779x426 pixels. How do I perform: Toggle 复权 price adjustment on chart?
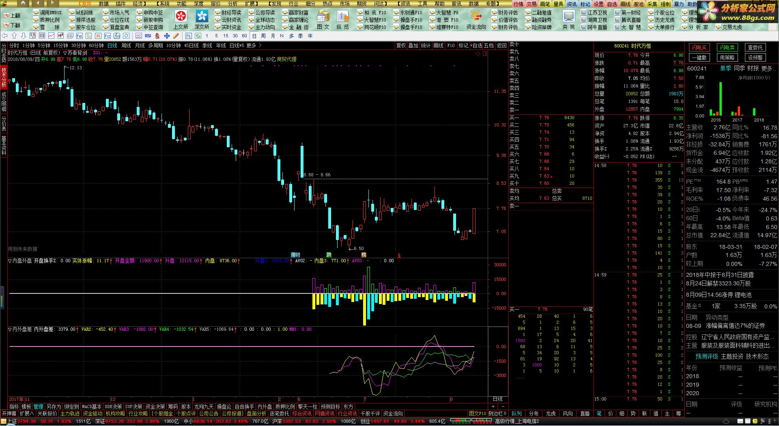(x=401, y=46)
